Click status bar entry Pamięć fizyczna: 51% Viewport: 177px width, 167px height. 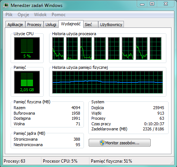111,161
